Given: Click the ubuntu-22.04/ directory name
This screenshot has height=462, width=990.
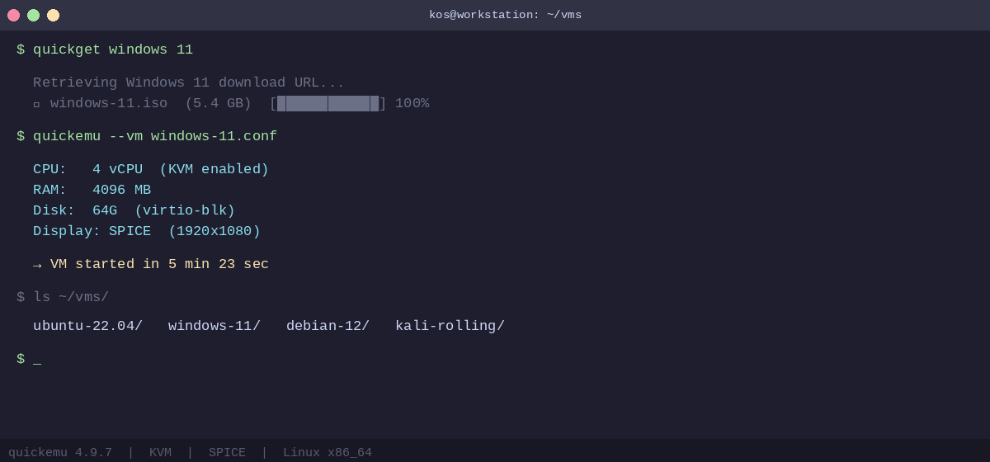Looking at the screenshot, I should click(88, 326).
